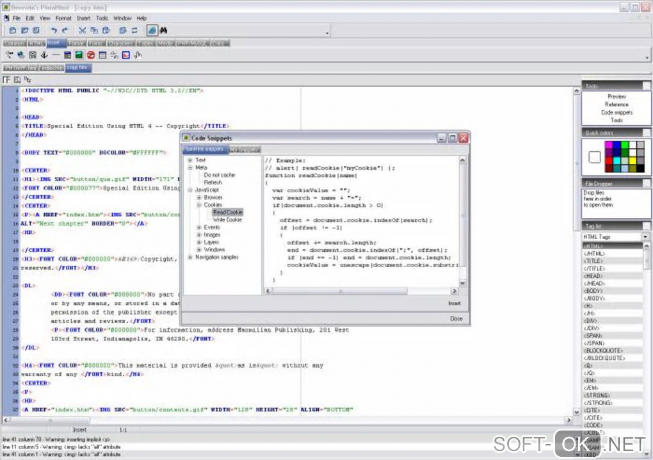
Task: Click the New file toolbar icon
Action: (13, 30)
